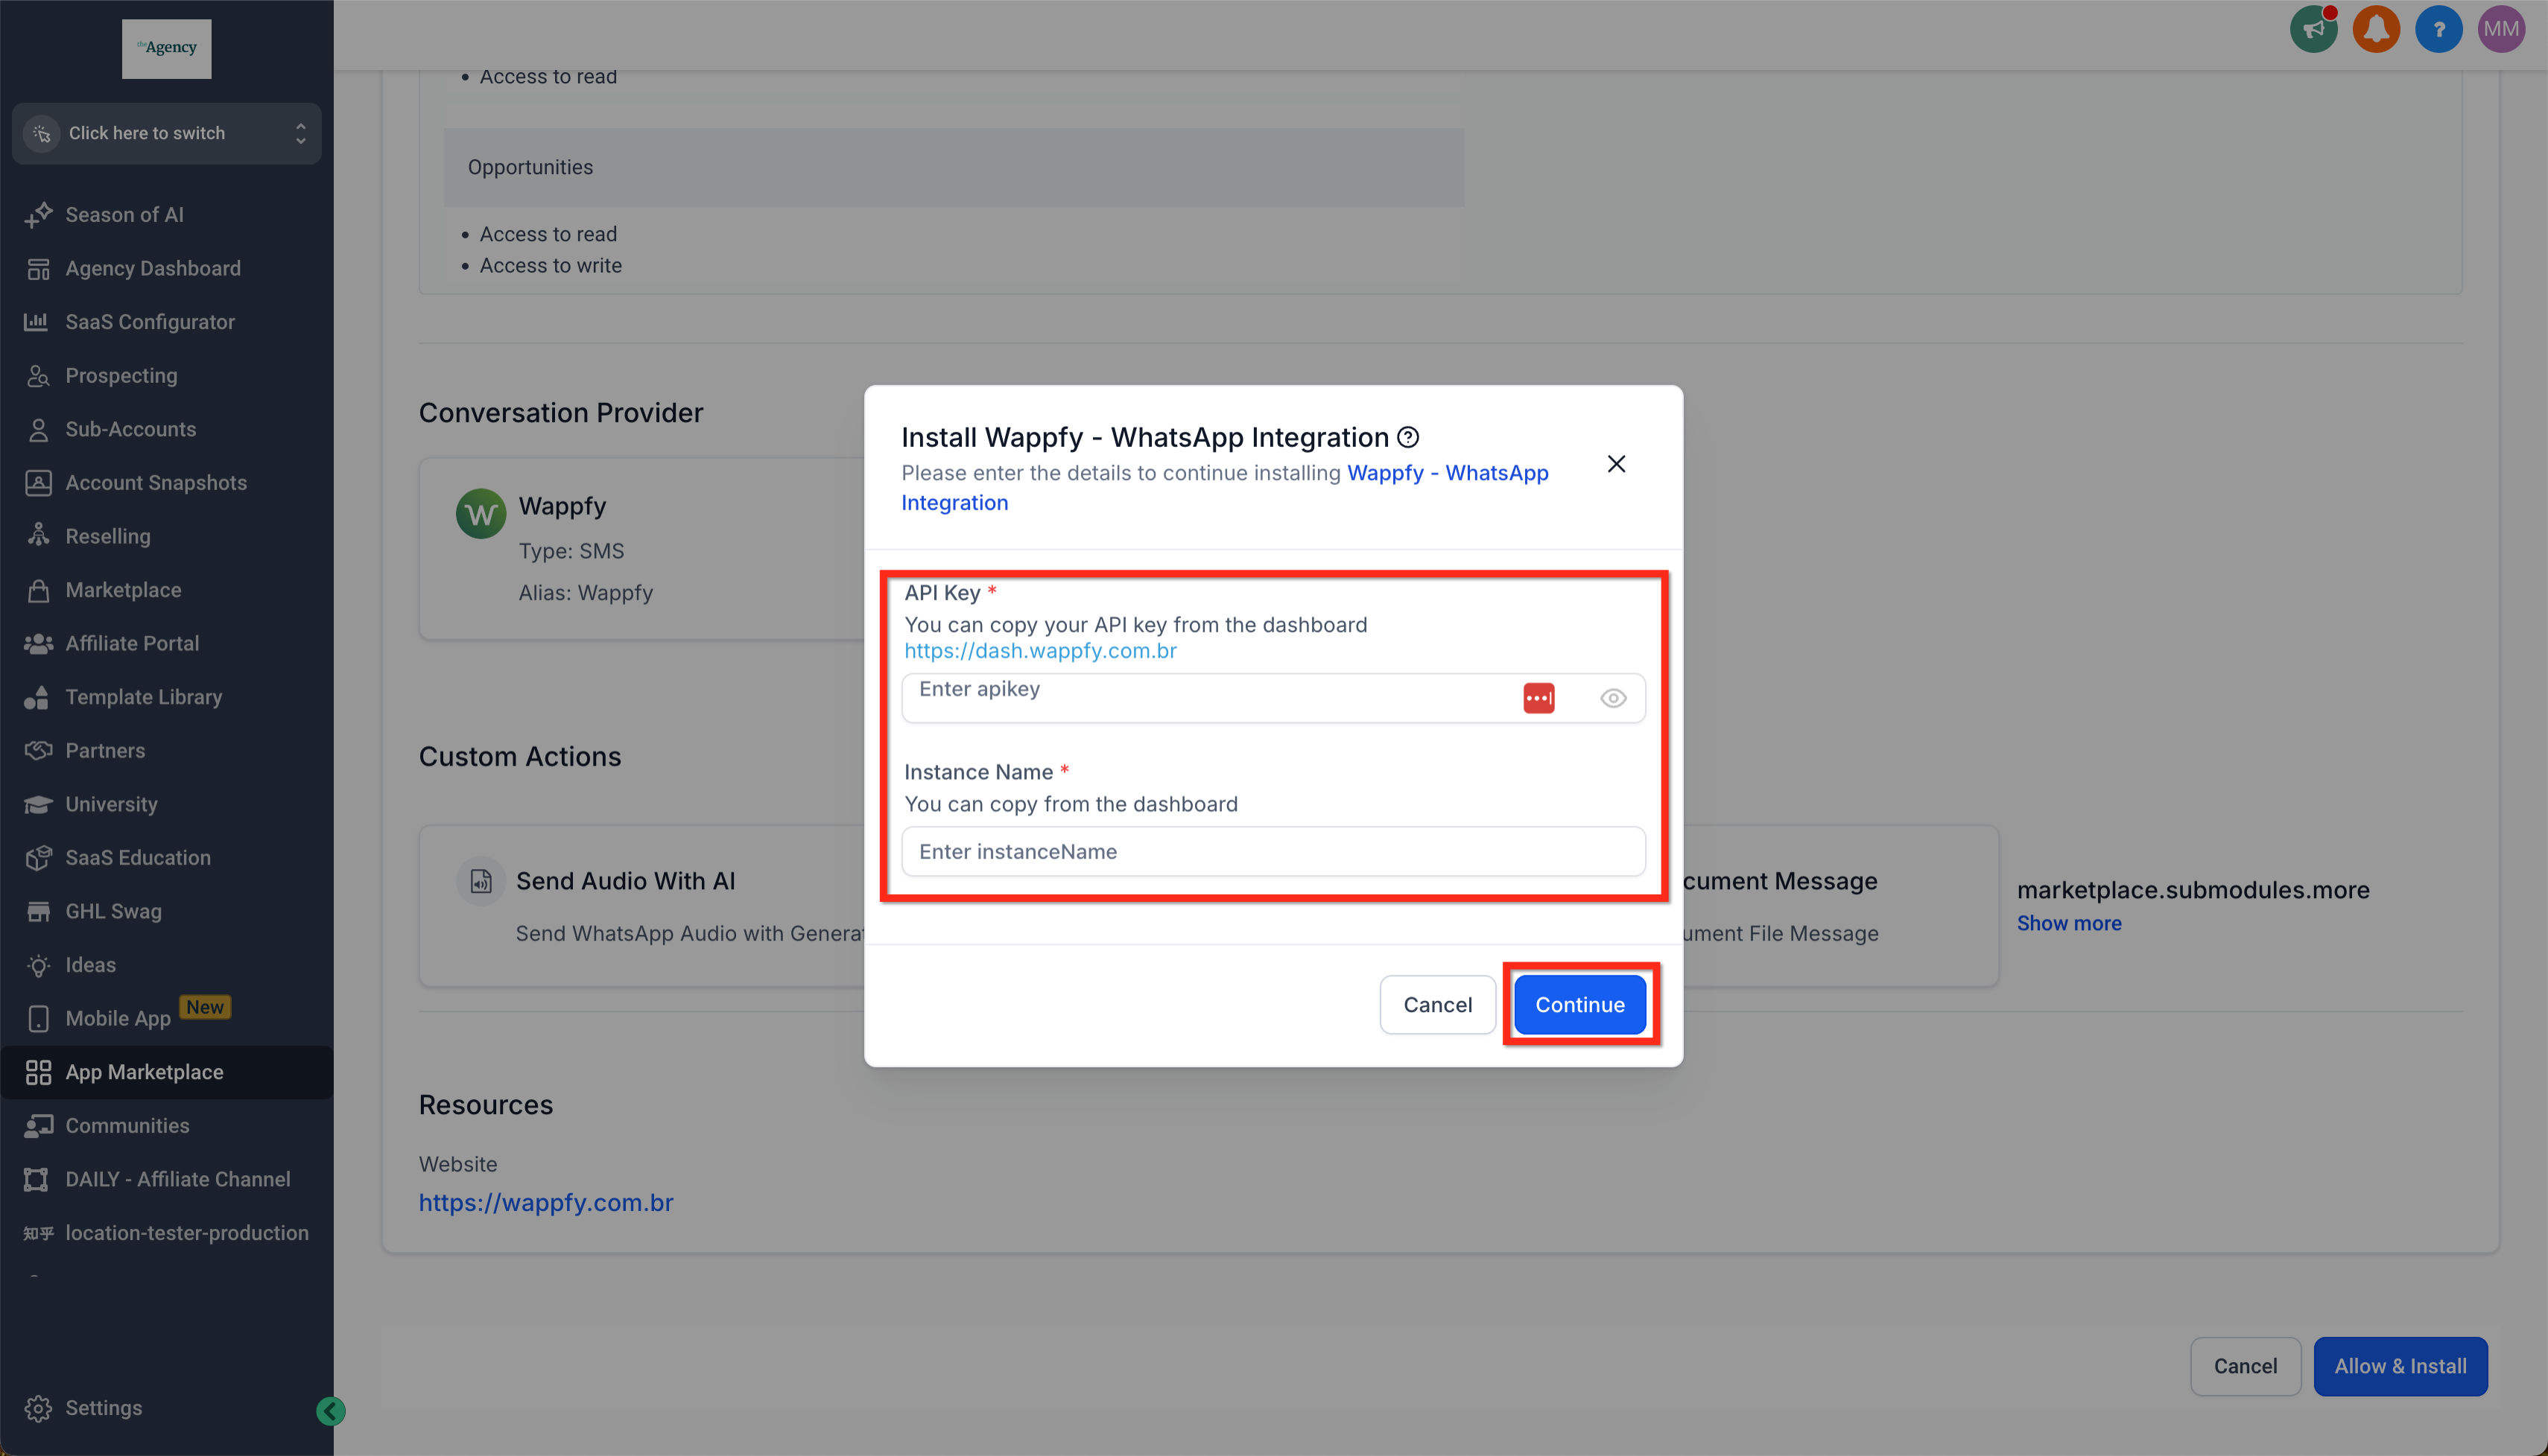Click the help icon beside the install title
The height and width of the screenshot is (1456, 2548).
(1409, 437)
